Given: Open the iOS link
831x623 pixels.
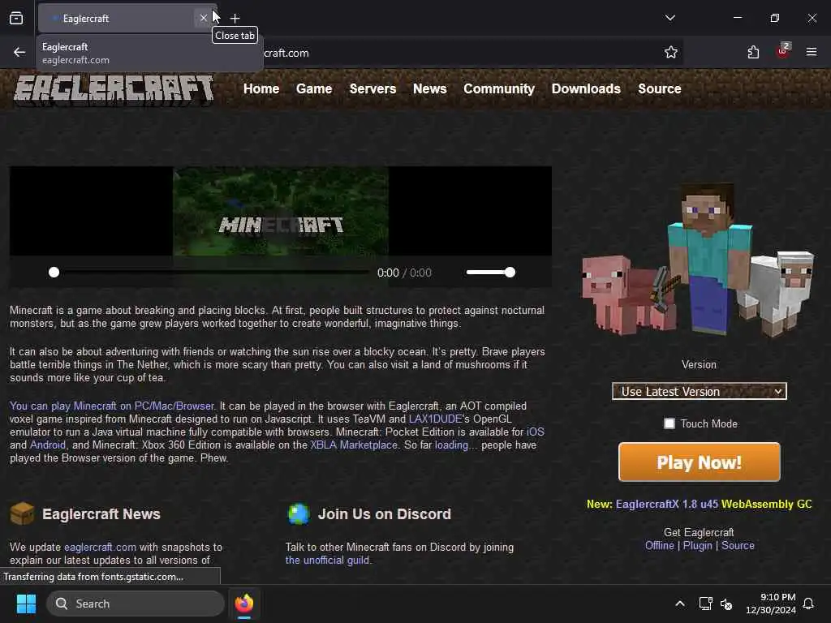Looking at the screenshot, I should (536, 432).
